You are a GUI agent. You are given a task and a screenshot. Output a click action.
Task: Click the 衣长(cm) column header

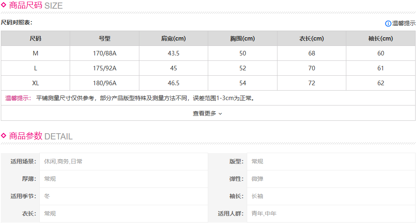point(311,38)
